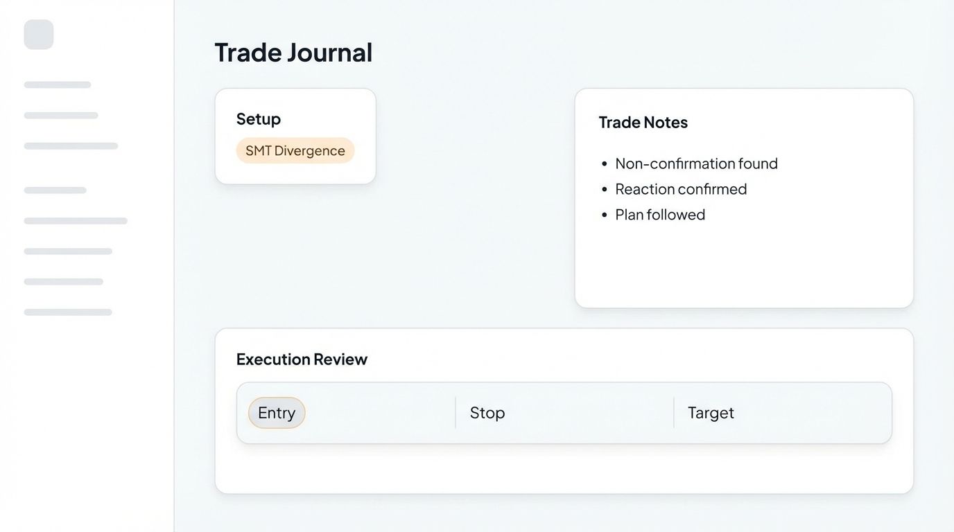Click the Setup card heading
Screen dimensions: 954x532
259,119
